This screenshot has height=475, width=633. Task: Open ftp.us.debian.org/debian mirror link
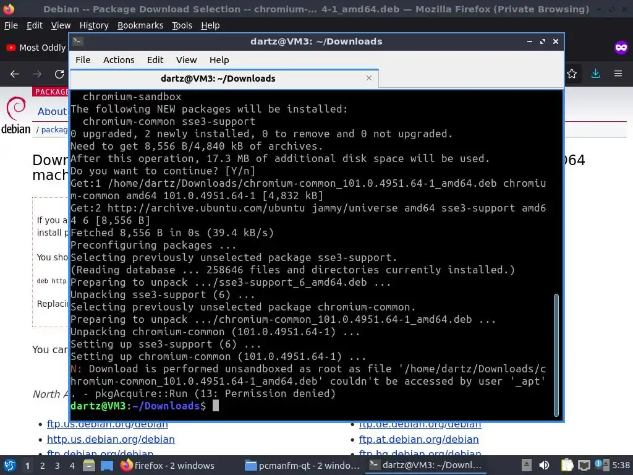tap(108, 424)
